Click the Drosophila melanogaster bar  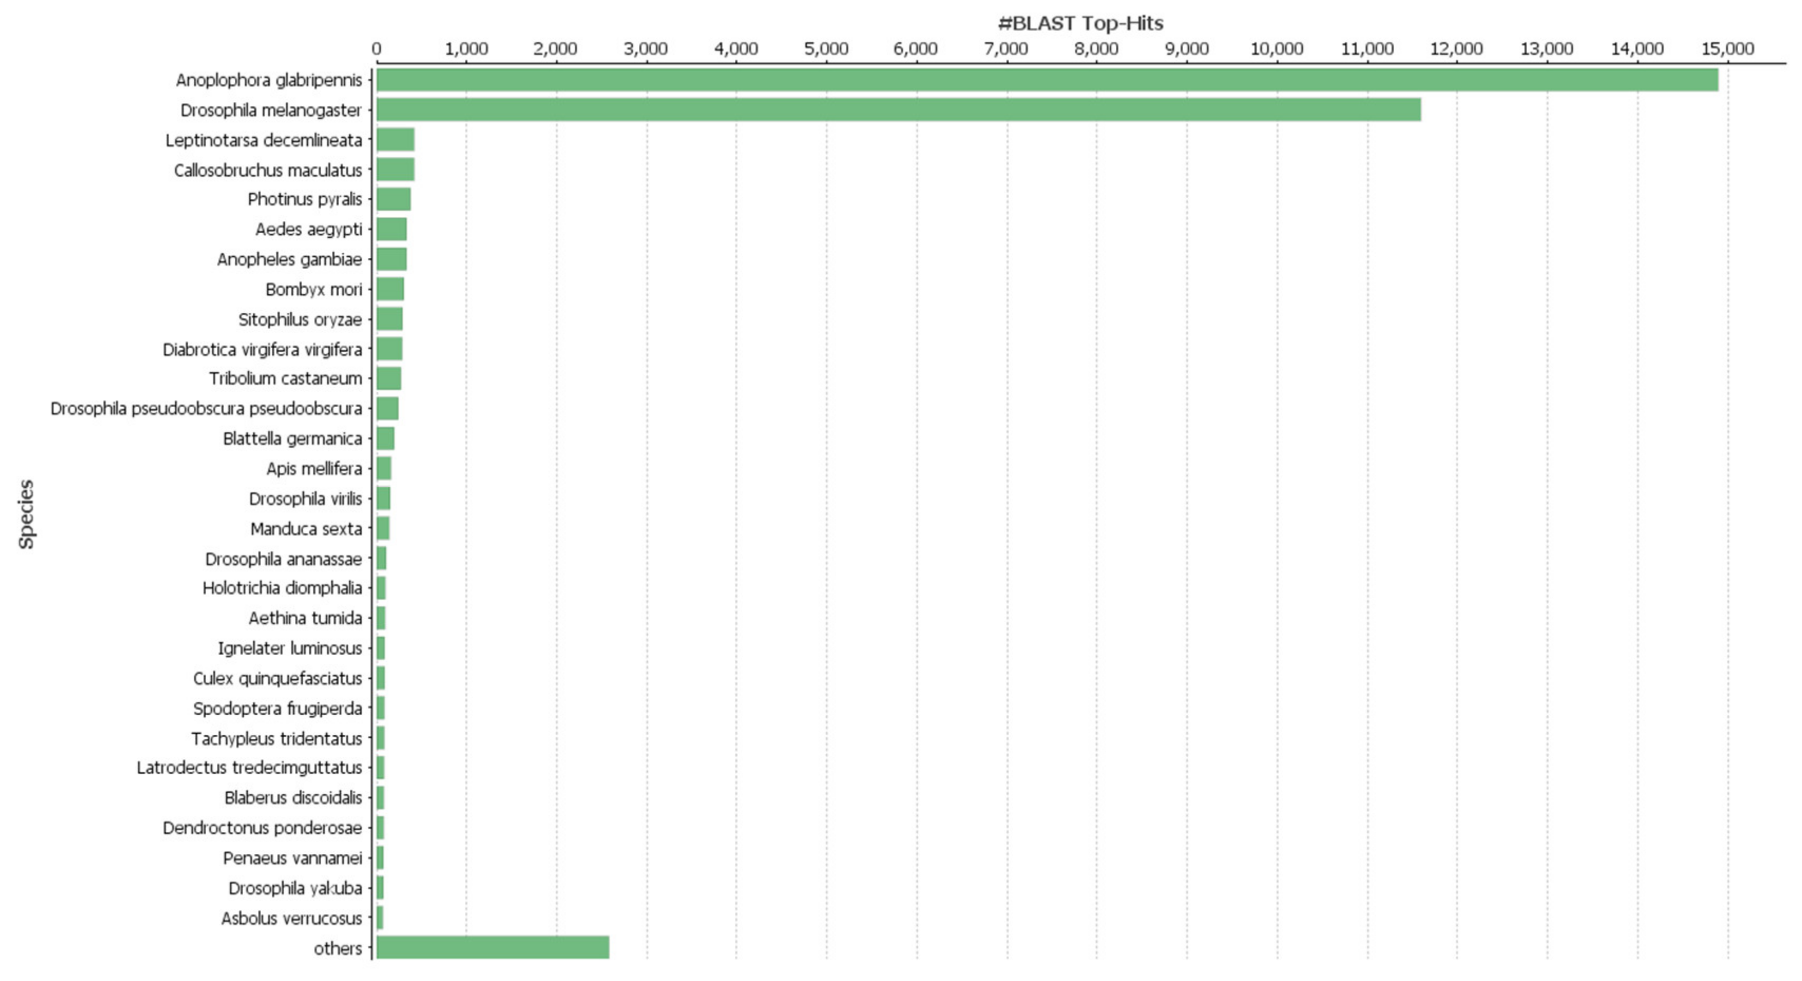pyautogui.click(x=898, y=110)
